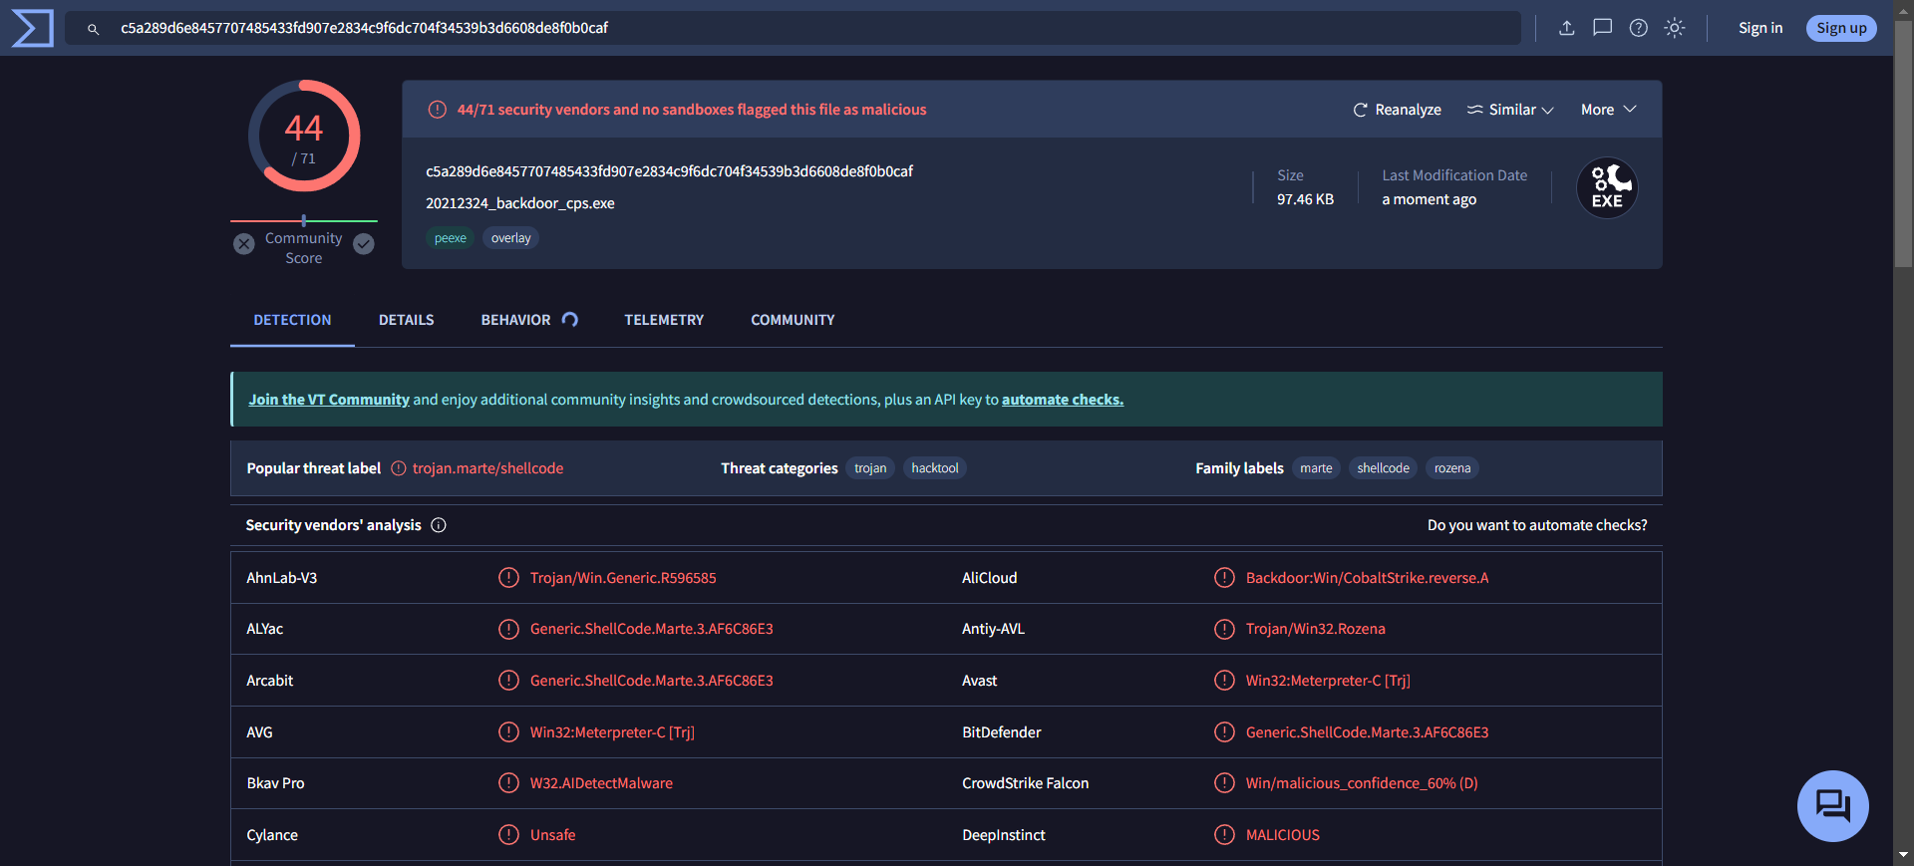Image resolution: width=1914 pixels, height=866 pixels.
Task: Switch to the DETECTION tab
Action: [x=292, y=320]
